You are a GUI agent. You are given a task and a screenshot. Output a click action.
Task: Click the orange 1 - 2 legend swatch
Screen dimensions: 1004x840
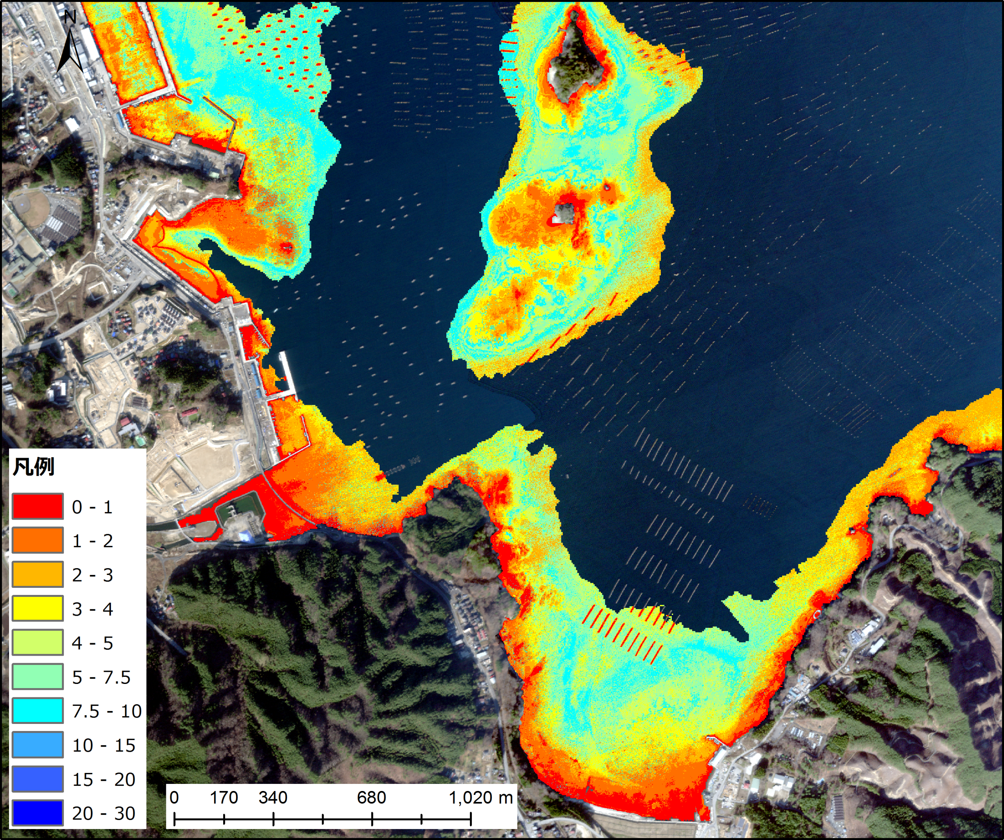38,540
